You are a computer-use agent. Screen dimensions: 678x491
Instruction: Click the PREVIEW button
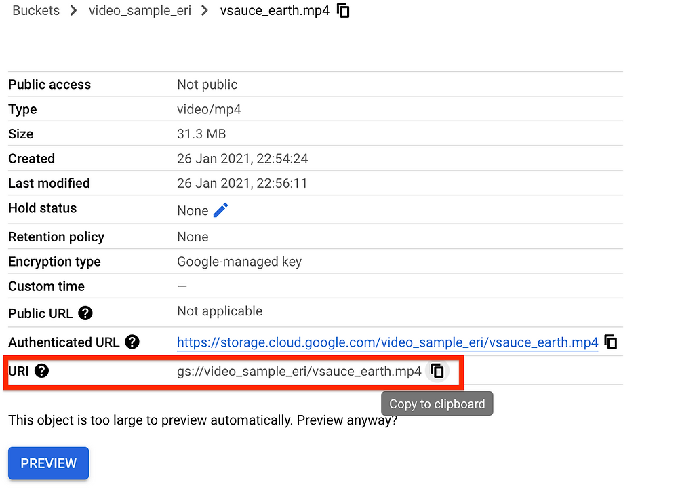tap(48, 463)
